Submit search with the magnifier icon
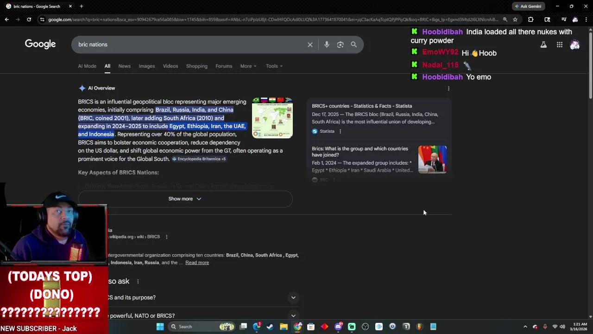 click(x=353, y=45)
